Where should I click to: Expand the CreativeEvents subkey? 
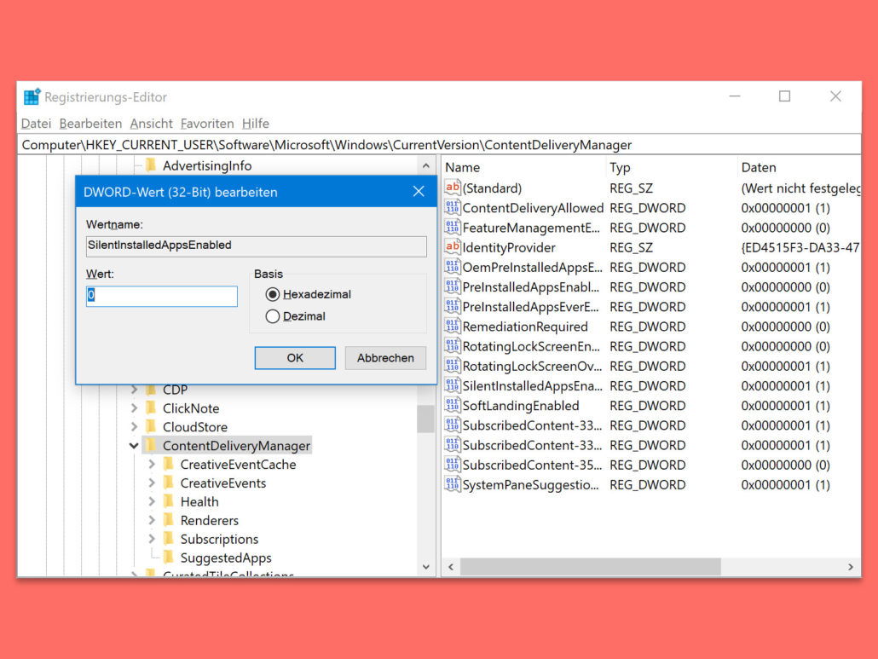click(152, 483)
